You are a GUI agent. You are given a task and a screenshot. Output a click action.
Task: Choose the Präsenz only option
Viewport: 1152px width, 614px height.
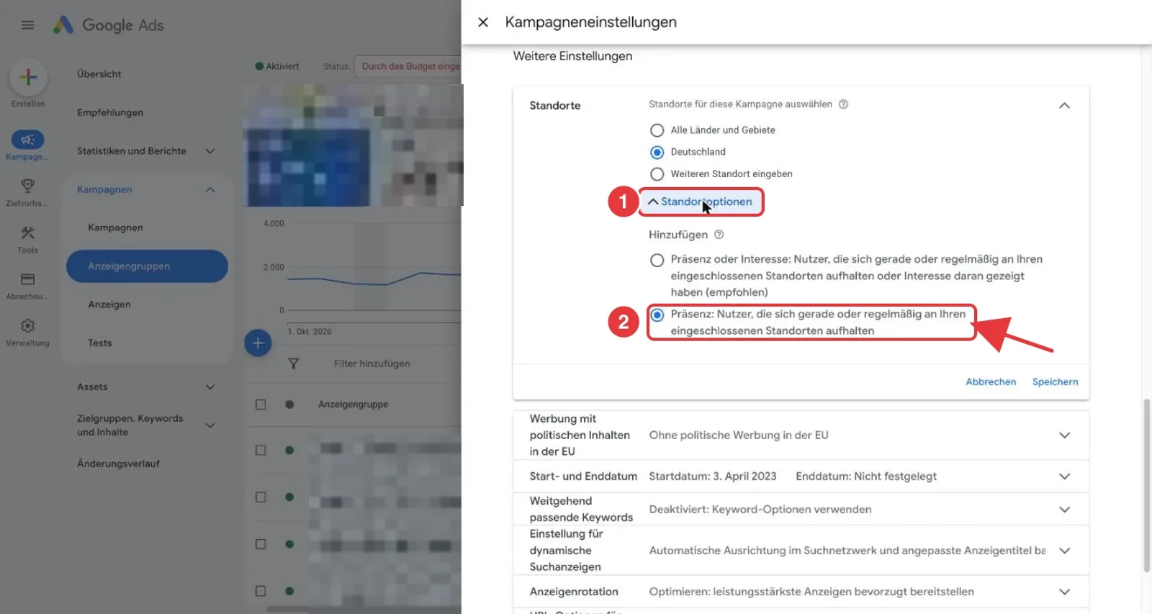point(657,315)
